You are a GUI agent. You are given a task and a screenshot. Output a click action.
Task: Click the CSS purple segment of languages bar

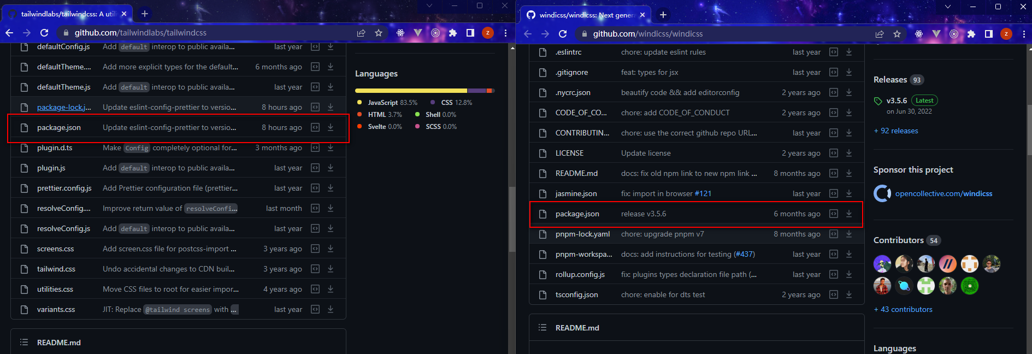pos(477,91)
